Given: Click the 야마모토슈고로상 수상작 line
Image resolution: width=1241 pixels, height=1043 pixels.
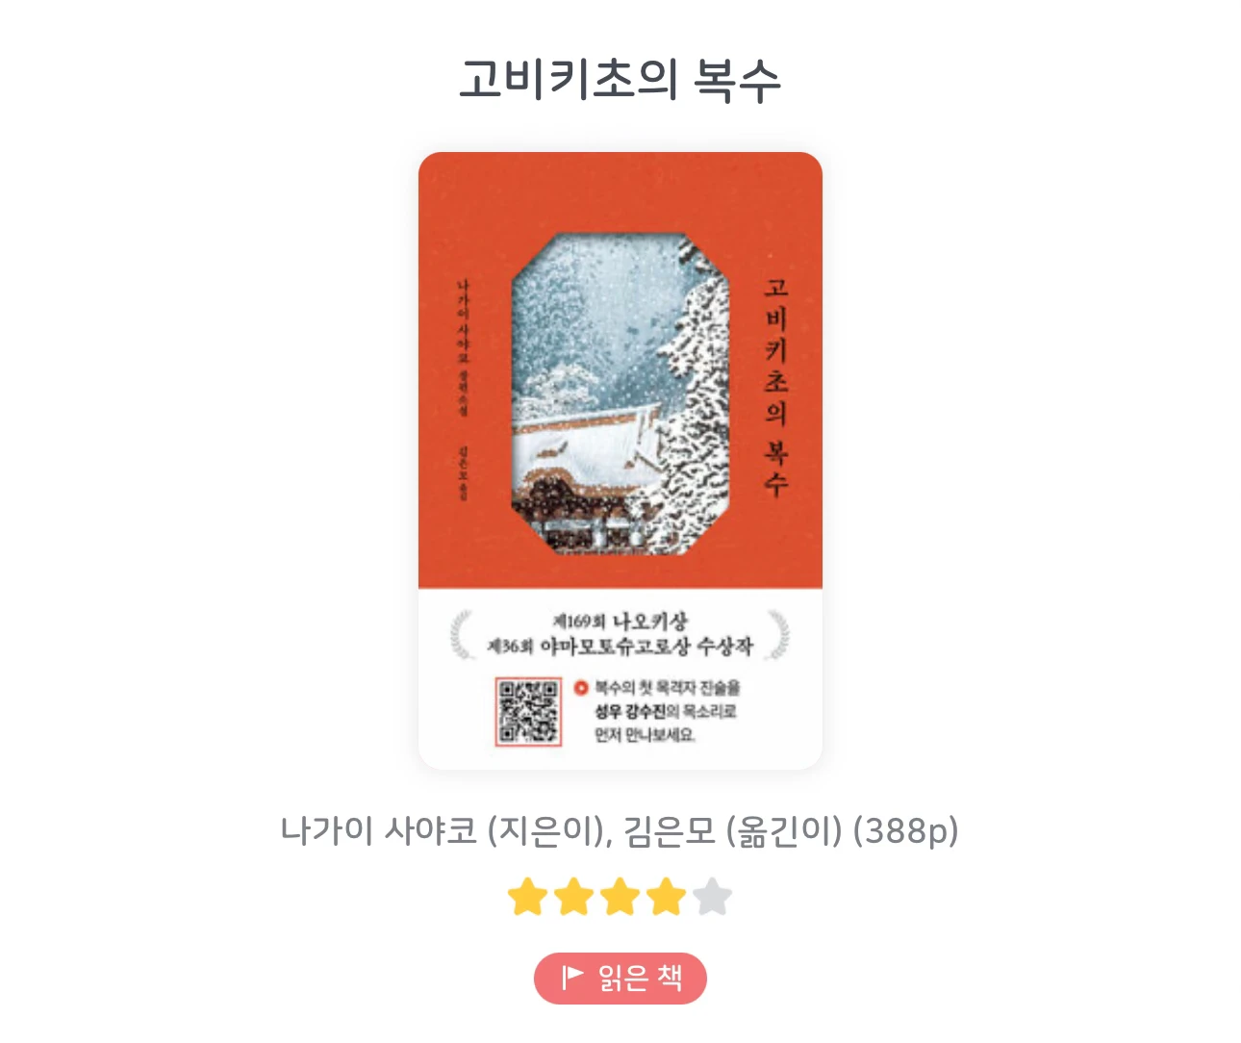Looking at the screenshot, I should [x=620, y=646].
